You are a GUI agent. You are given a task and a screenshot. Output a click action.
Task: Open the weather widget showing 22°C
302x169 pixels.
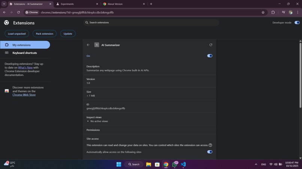tap(10, 164)
